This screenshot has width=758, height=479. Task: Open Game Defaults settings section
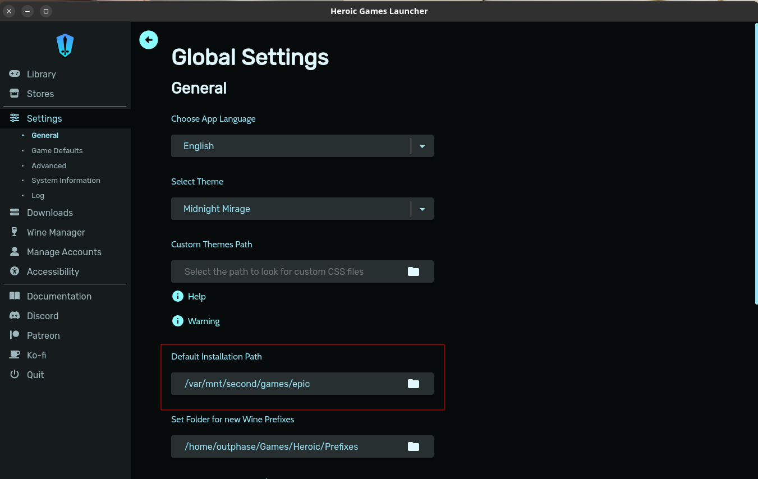pos(57,150)
